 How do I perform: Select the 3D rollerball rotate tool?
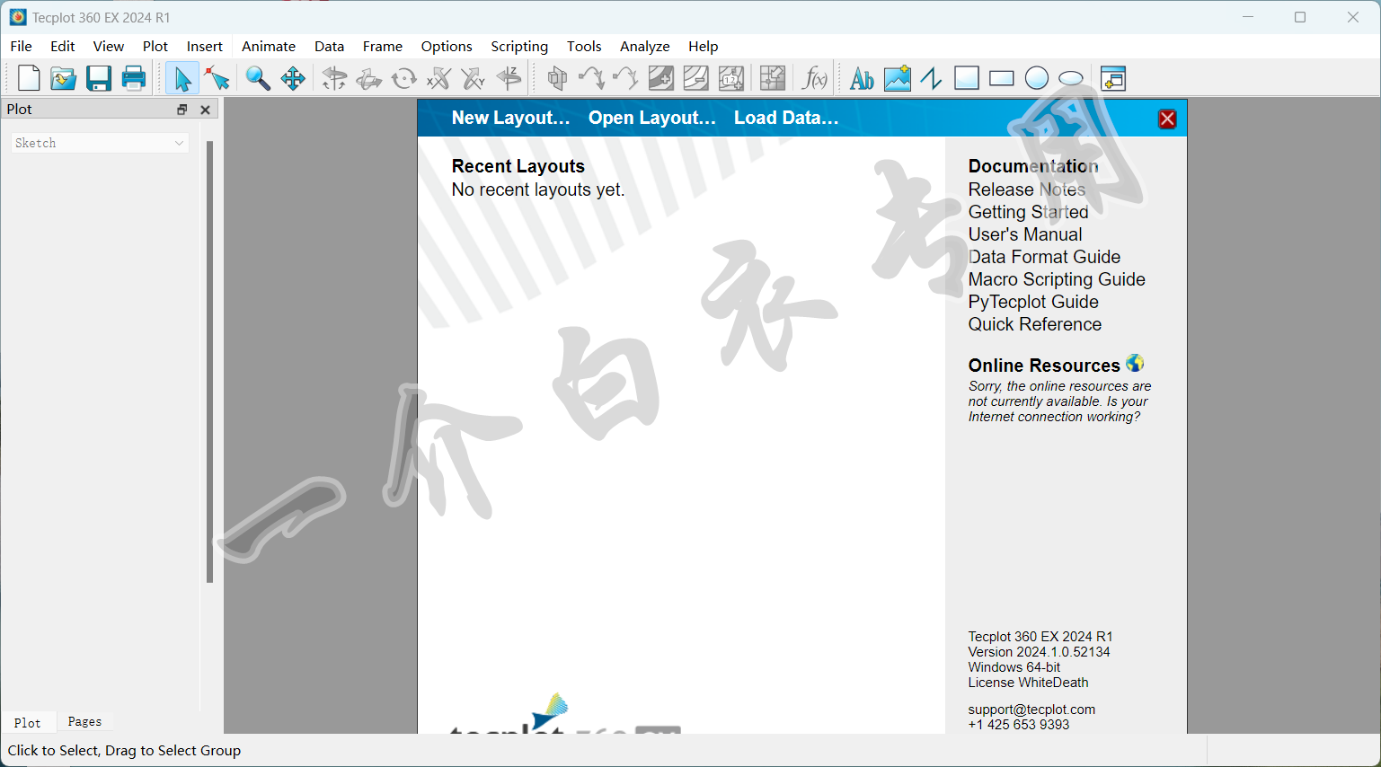tap(369, 79)
